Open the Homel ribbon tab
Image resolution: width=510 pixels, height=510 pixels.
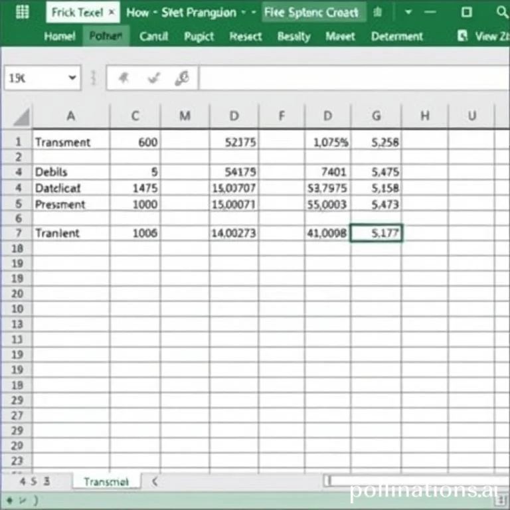(x=59, y=37)
